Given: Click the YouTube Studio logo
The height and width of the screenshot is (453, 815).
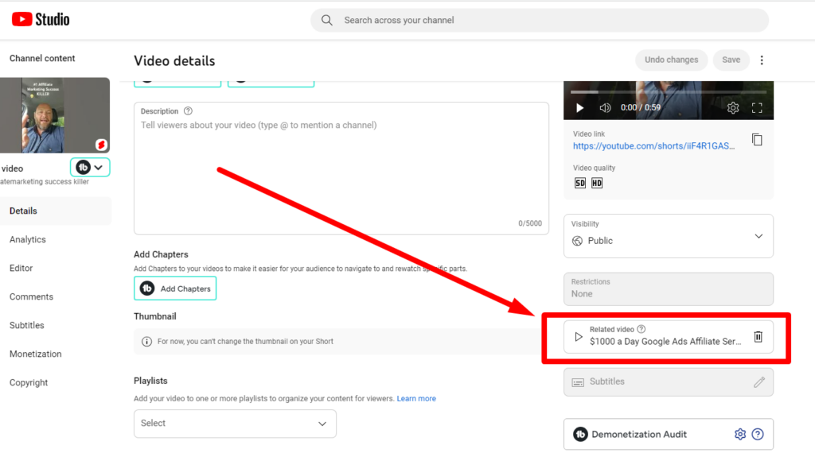Looking at the screenshot, I should pyautogui.click(x=41, y=20).
